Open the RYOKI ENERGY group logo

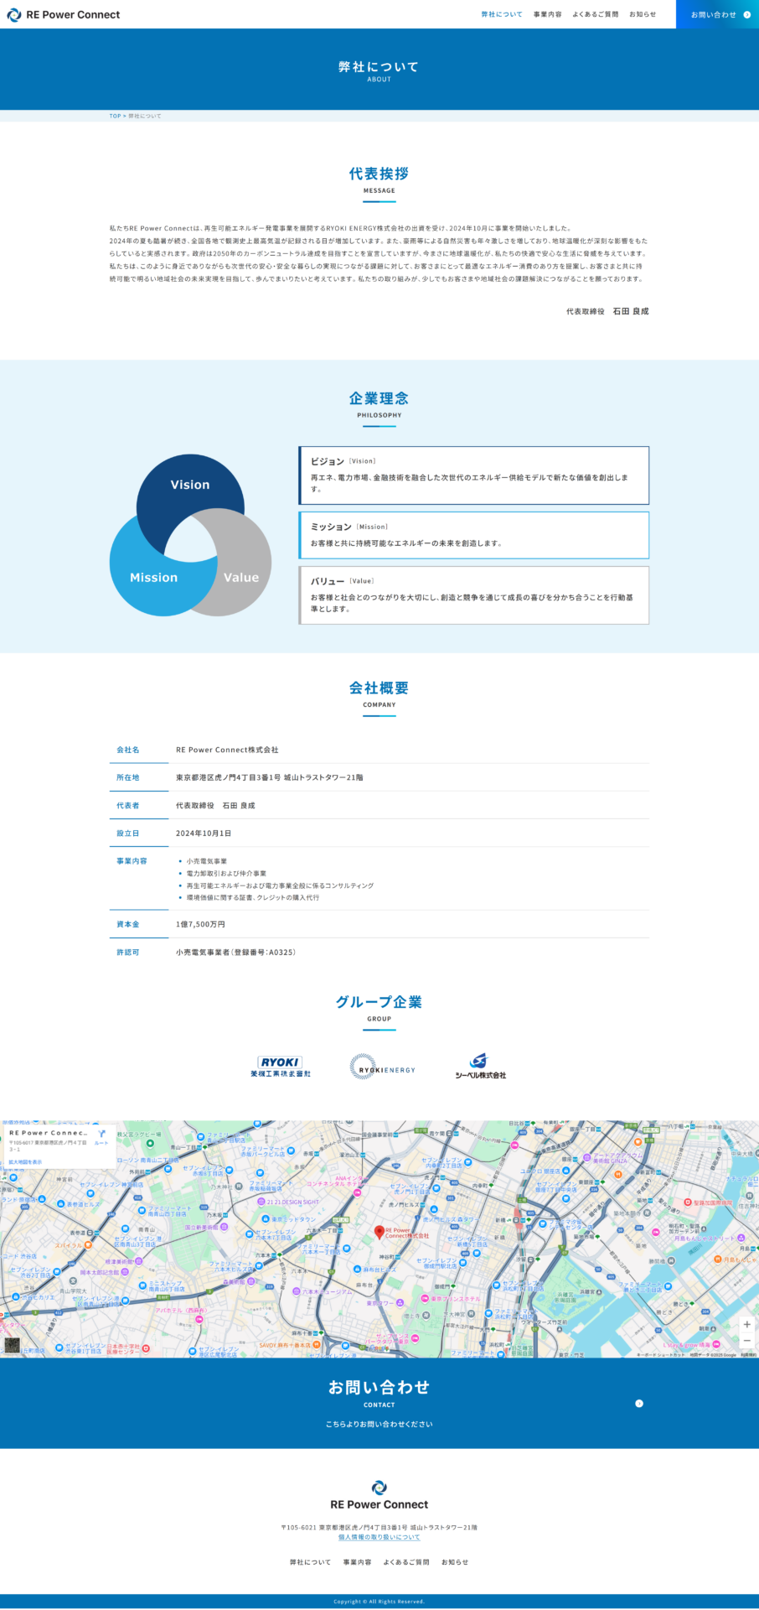pos(382,1067)
